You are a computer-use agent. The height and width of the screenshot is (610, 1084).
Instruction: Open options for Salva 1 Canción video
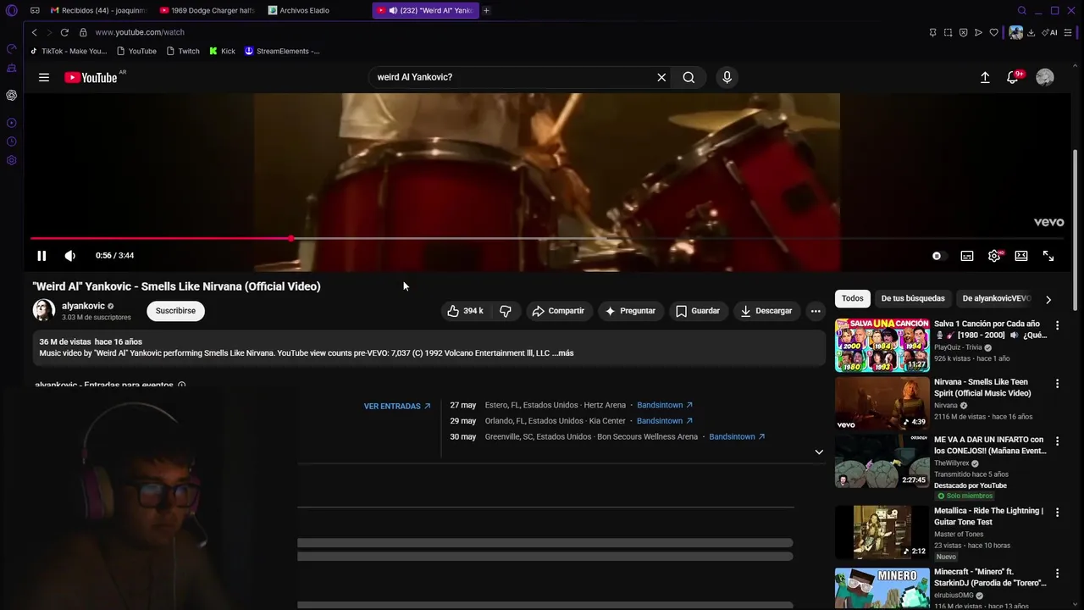[x=1057, y=325]
